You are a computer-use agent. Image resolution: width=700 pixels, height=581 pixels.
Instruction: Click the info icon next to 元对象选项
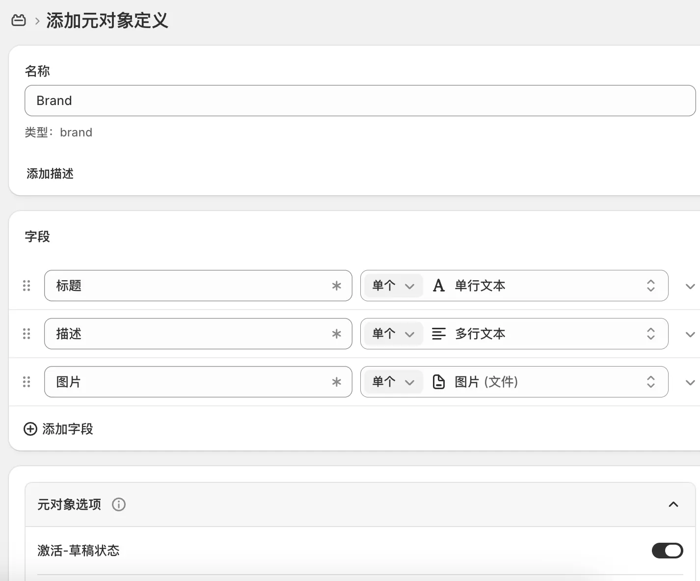coord(119,504)
